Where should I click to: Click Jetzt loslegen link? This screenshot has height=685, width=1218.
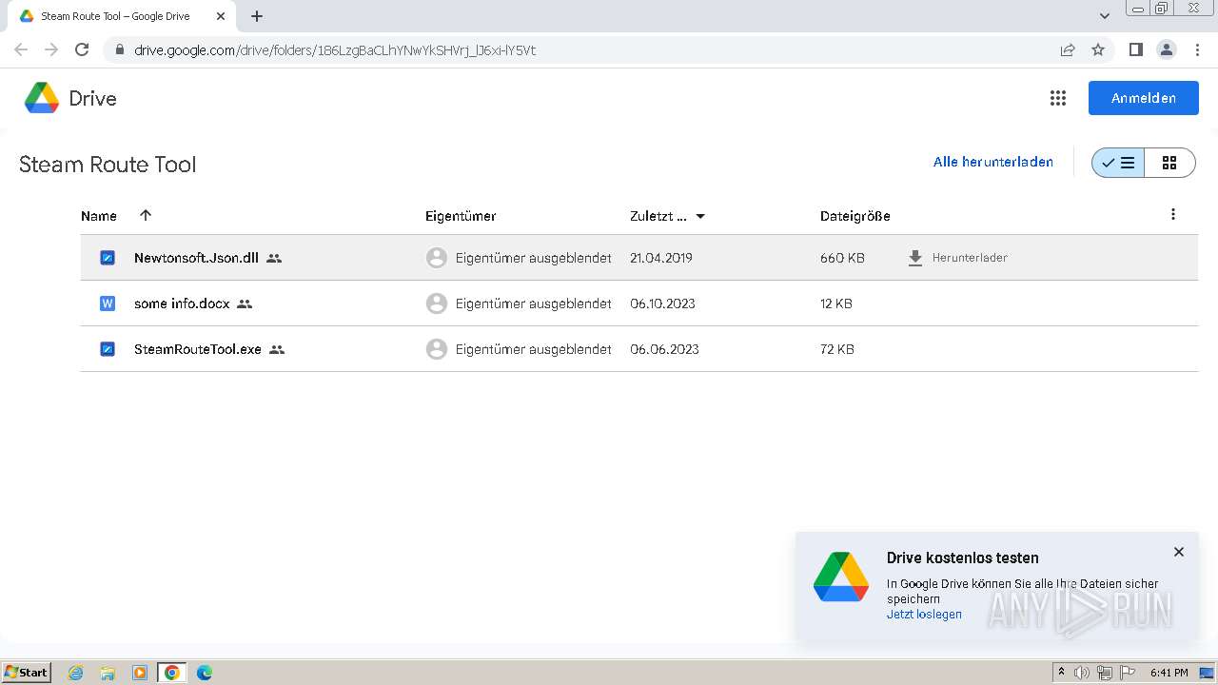924,615
